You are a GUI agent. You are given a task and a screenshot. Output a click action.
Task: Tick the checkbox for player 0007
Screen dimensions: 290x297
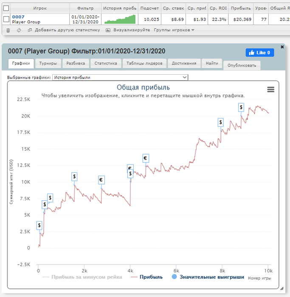pyautogui.click(x=6, y=19)
